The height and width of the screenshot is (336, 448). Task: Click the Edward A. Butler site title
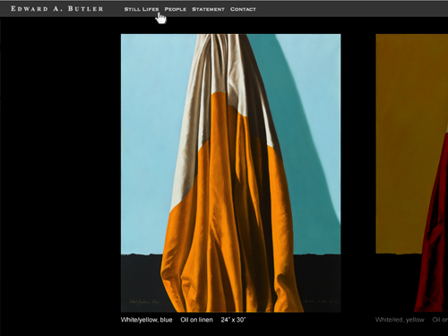[x=57, y=9]
